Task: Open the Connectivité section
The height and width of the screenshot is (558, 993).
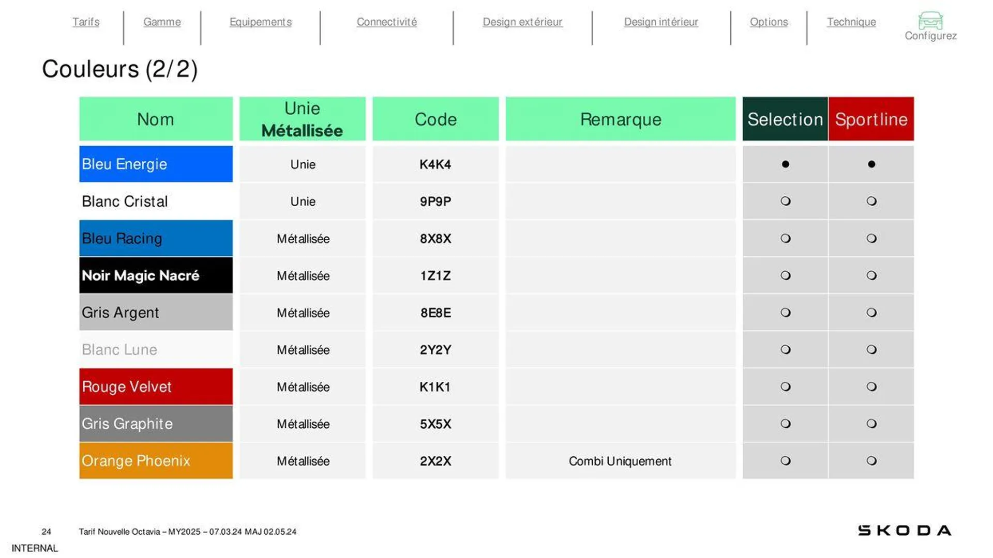Action: click(387, 22)
